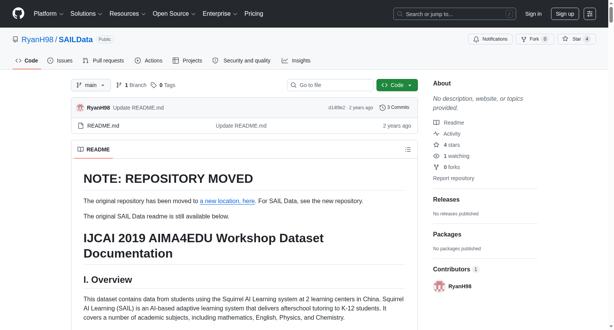
Task: Click the Go to file search field
Action: pos(330,85)
